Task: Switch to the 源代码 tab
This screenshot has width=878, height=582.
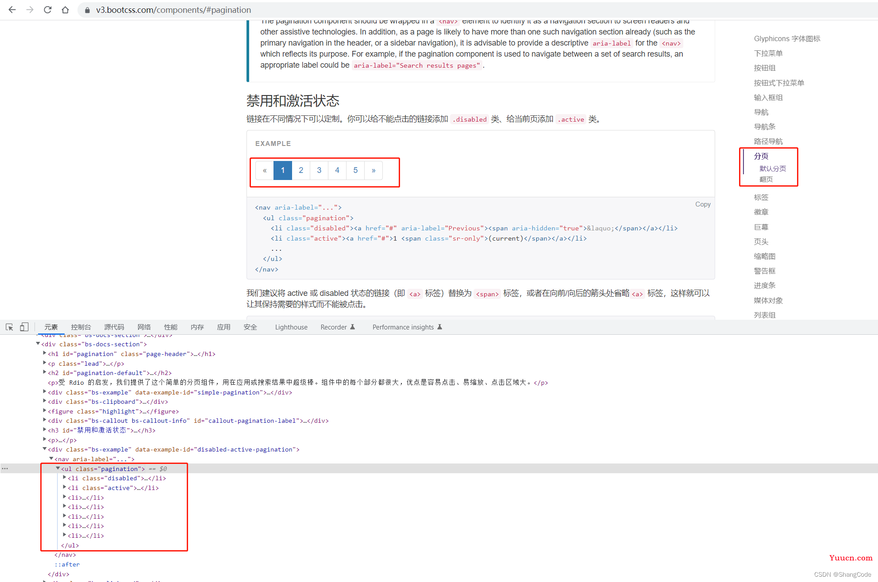Action: (114, 327)
